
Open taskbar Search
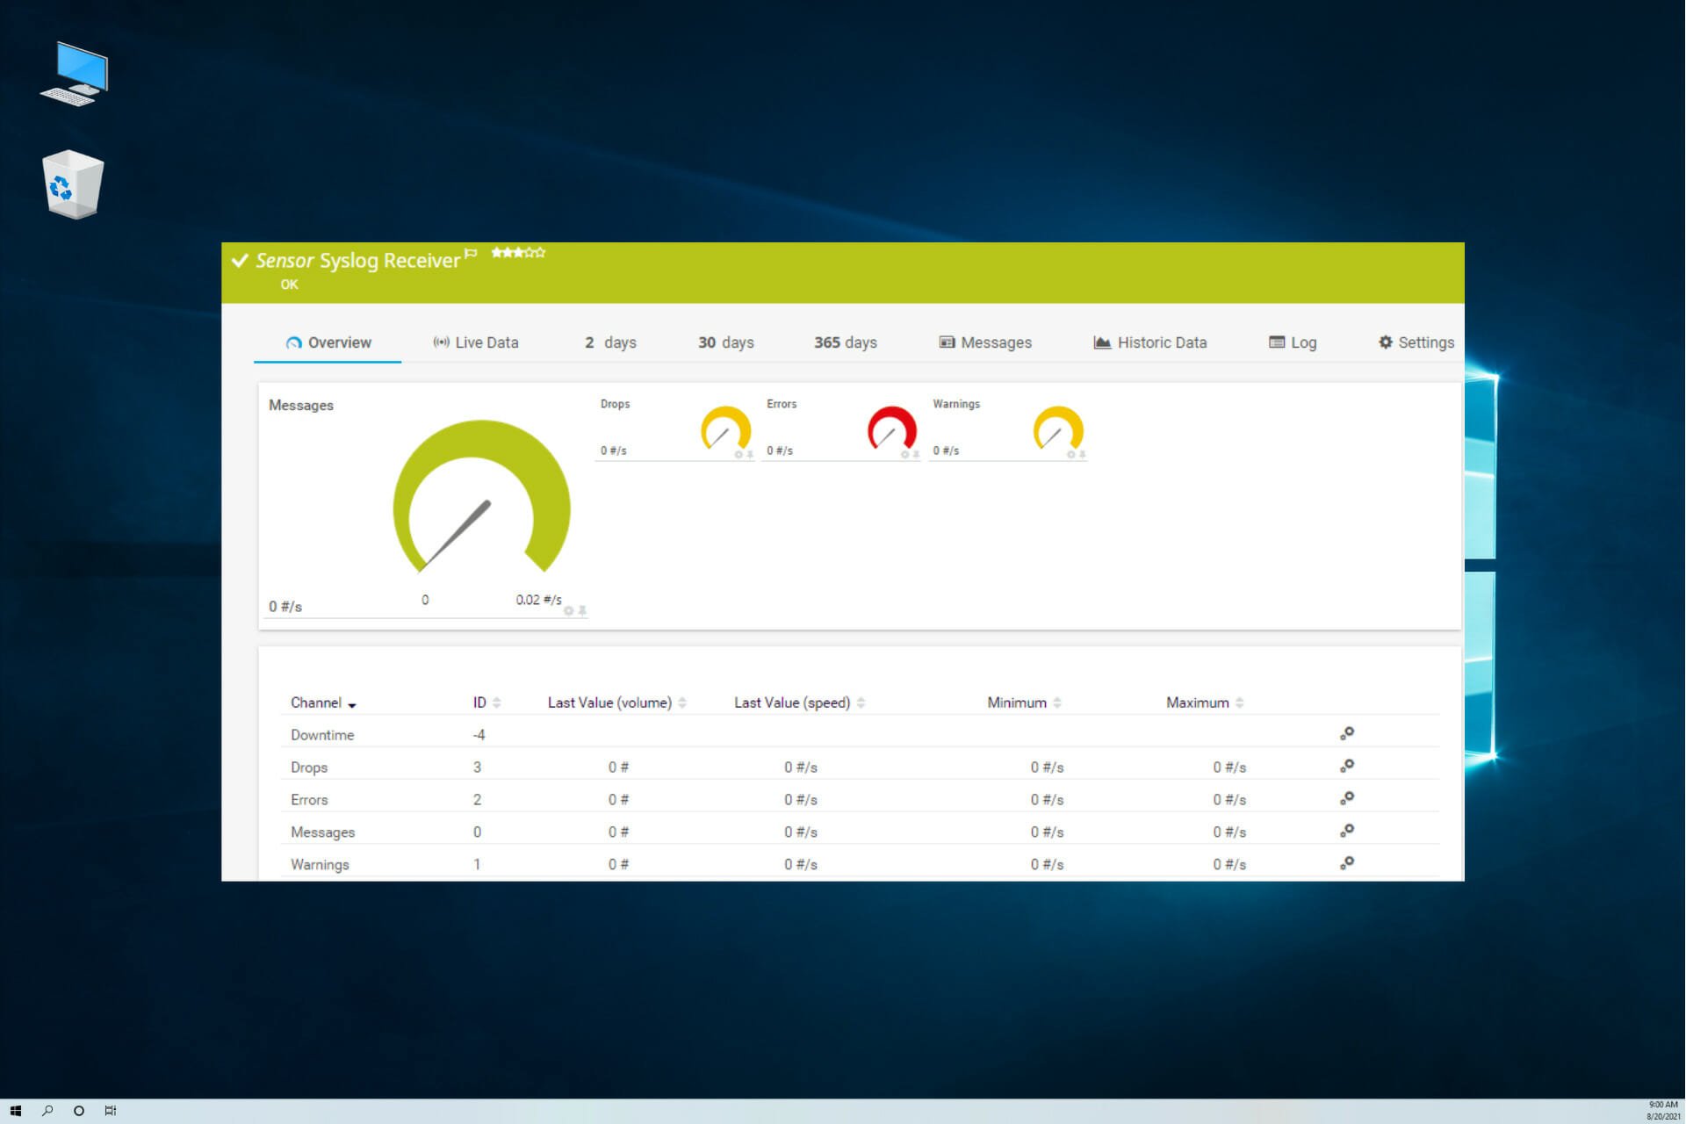coord(47,1111)
